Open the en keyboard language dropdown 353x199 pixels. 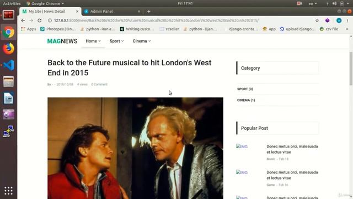(x=313, y=3)
